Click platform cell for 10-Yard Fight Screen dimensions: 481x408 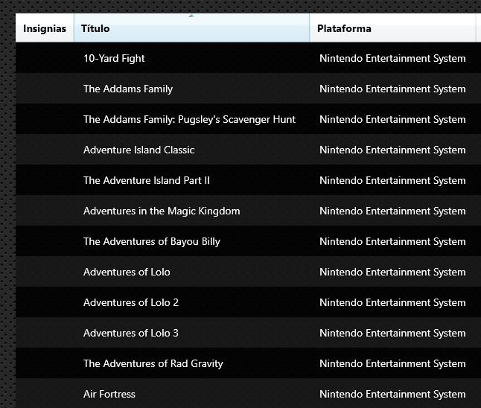392,58
